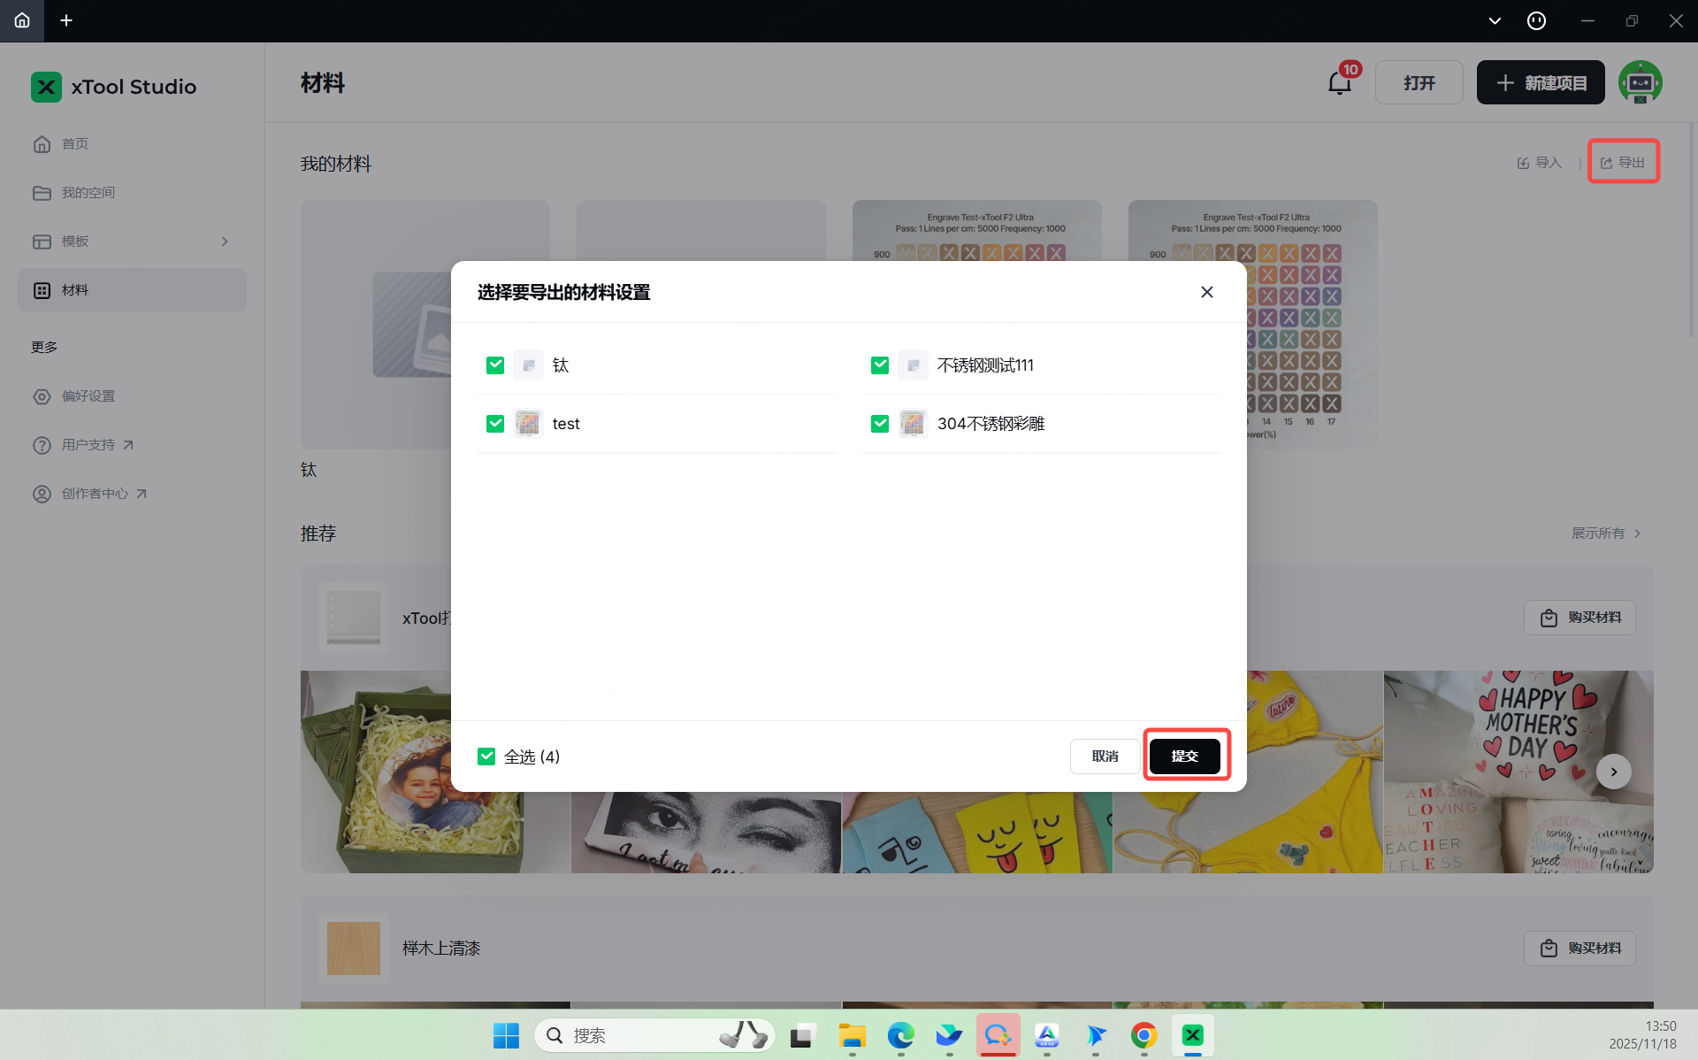Open the user avatar robot icon
The height and width of the screenshot is (1060, 1698).
coord(1640,82)
